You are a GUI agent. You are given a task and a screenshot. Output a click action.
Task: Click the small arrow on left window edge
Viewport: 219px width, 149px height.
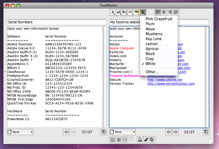click(x=5, y=72)
